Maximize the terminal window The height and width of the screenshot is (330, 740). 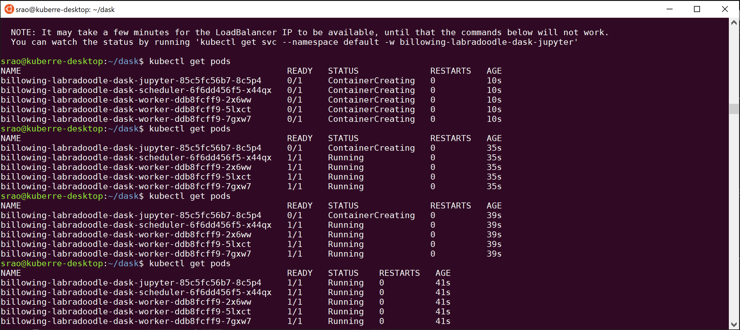(x=697, y=9)
